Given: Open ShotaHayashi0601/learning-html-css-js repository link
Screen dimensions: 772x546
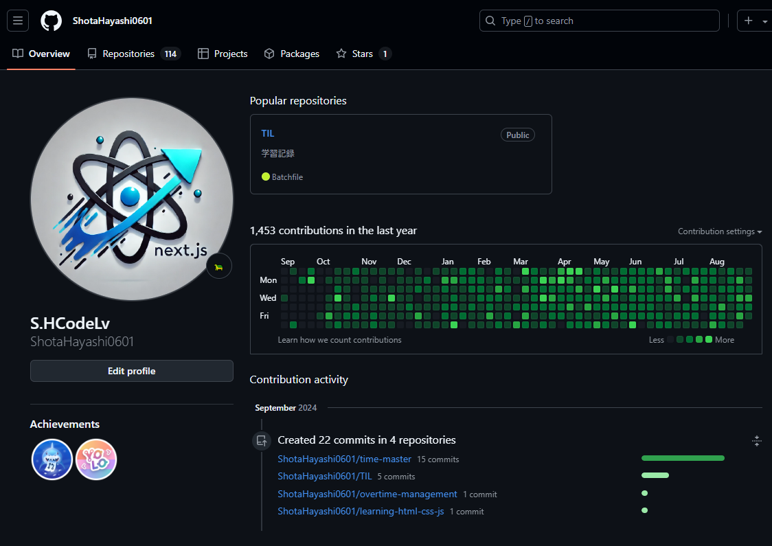Looking at the screenshot, I should (x=361, y=511).
